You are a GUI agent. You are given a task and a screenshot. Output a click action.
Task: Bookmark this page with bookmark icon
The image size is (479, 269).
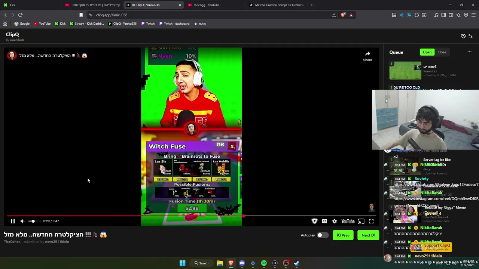coord(81,15)
